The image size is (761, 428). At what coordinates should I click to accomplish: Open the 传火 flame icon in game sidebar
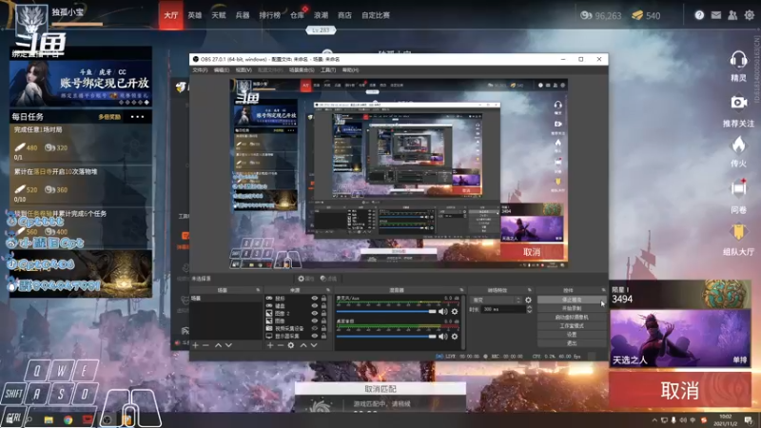738,145
